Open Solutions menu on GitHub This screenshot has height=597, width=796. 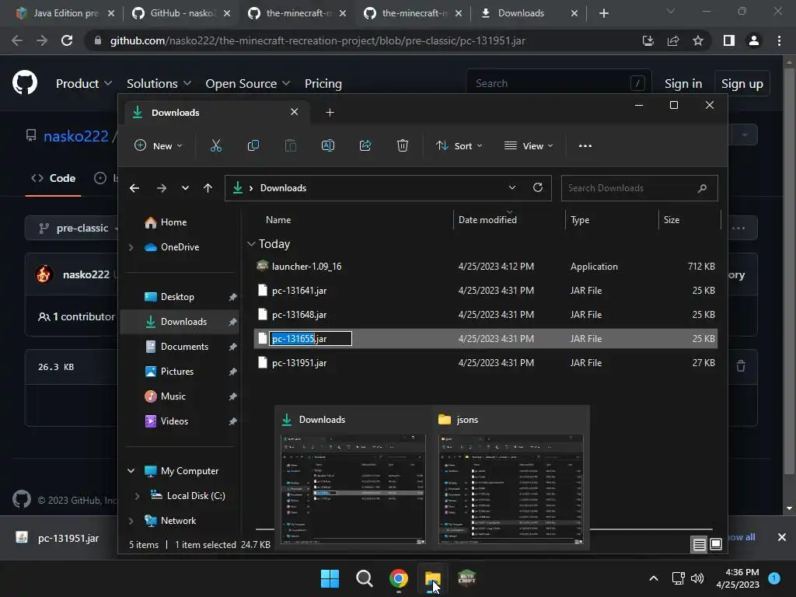[159, 83]
